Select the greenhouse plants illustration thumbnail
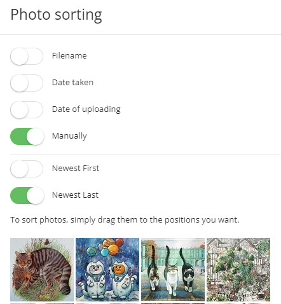The image size is (281, 304). (x=238, y=270)
